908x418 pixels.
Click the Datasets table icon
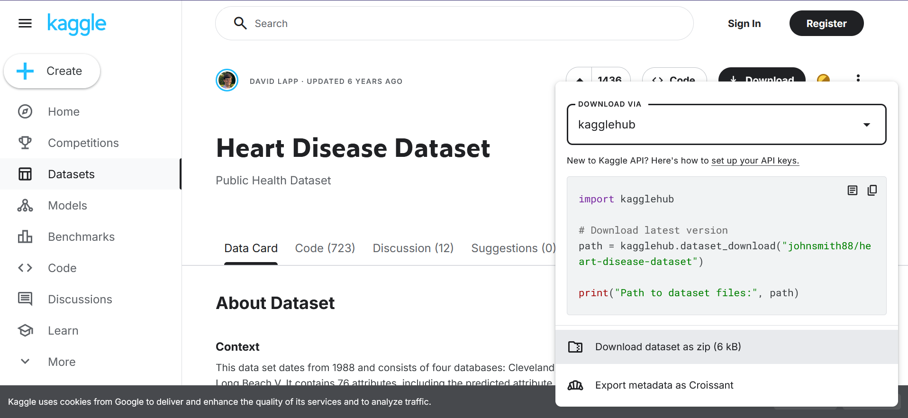(25, 174)
